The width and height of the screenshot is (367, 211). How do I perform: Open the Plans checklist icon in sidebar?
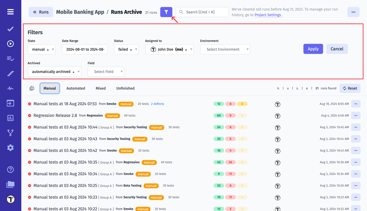(10, 59)
